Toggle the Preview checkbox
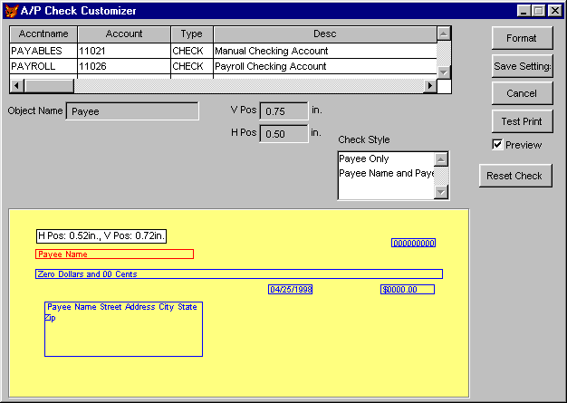This screenshot has width=567, height=403. click(497, 145)
